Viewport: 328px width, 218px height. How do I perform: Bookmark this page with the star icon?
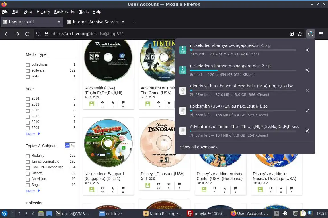click(x=300, y=34)
